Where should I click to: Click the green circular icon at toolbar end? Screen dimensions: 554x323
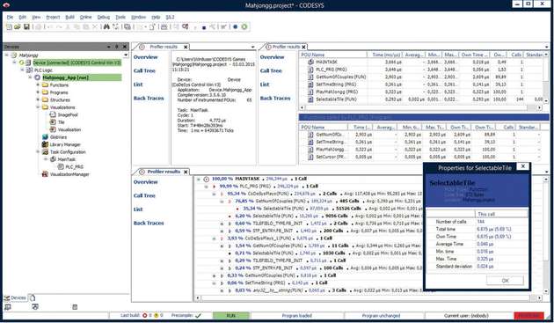point(244,27)
